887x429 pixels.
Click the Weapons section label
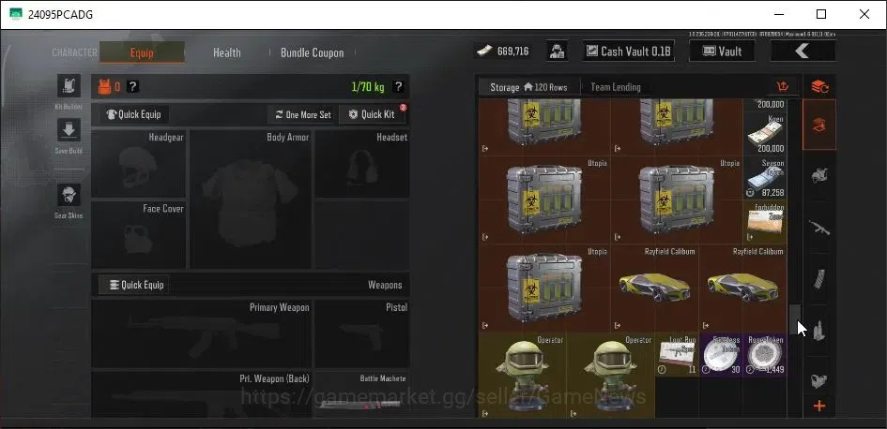coord(385,285)
